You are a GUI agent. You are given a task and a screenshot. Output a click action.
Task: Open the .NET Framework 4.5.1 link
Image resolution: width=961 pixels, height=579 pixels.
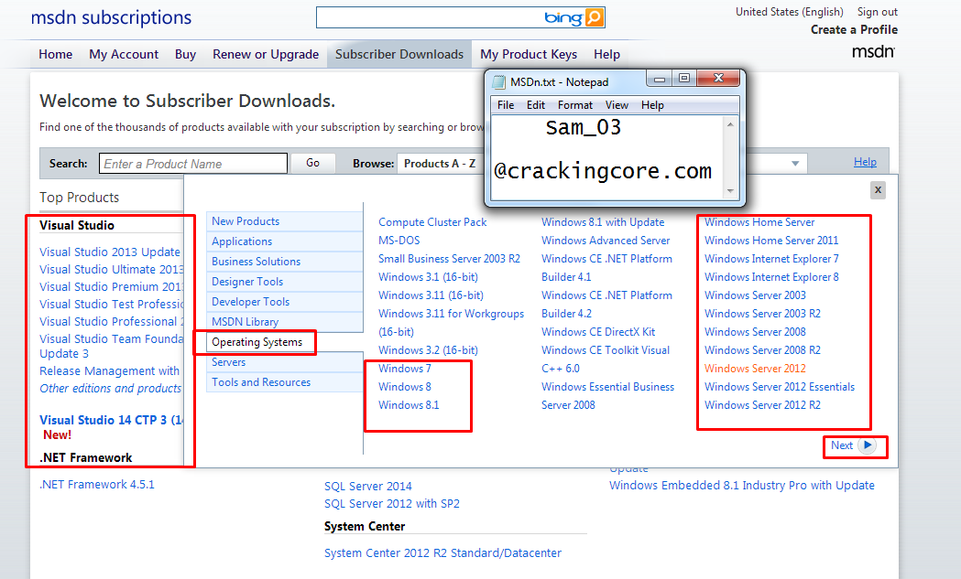click(x=97, y=484)
